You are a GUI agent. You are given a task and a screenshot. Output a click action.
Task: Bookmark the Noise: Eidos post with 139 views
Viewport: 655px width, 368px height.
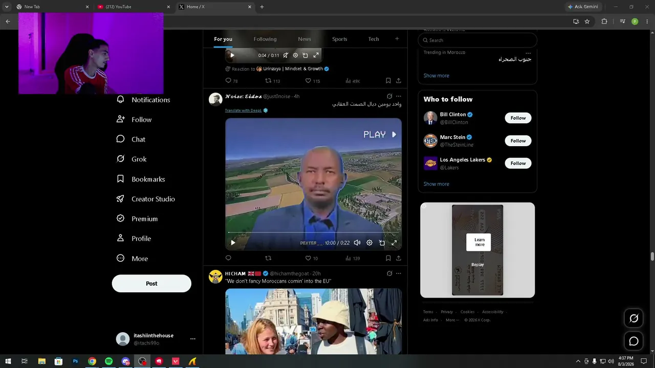pyautogui.click(x=388, y=258)
